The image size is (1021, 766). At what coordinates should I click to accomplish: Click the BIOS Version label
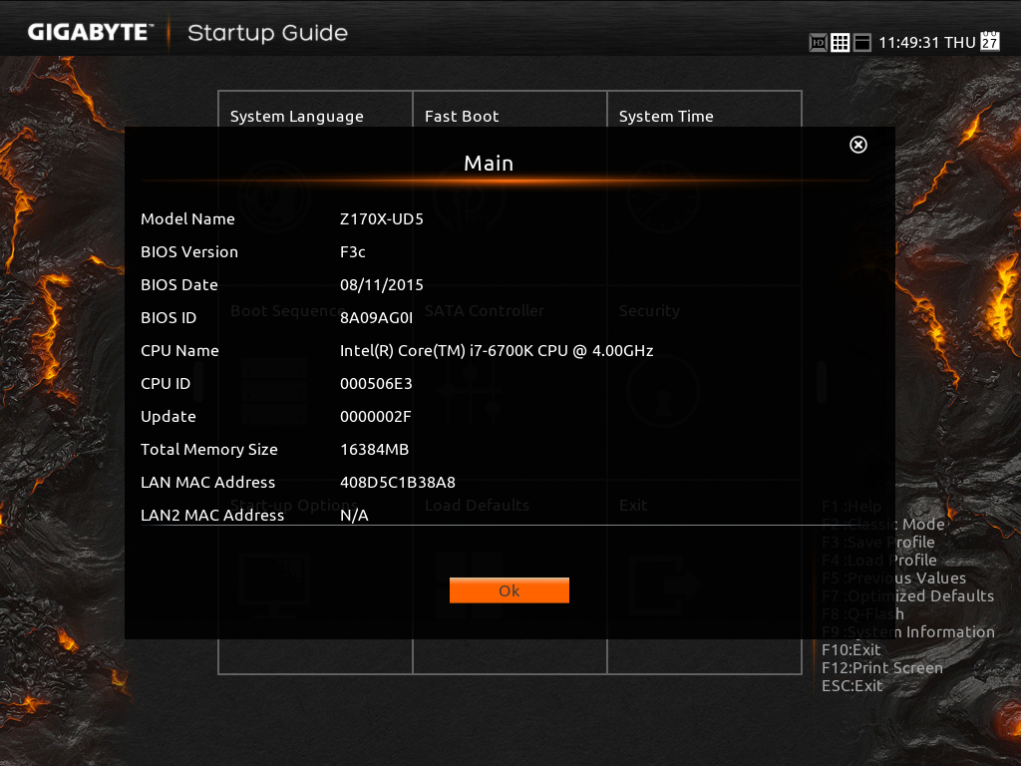(189, 252)
